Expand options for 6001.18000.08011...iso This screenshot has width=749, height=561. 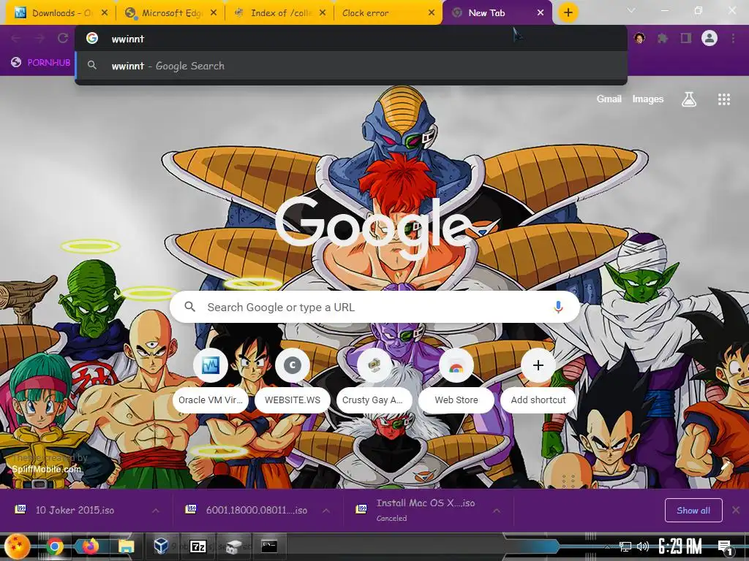(x=325, y=511)
